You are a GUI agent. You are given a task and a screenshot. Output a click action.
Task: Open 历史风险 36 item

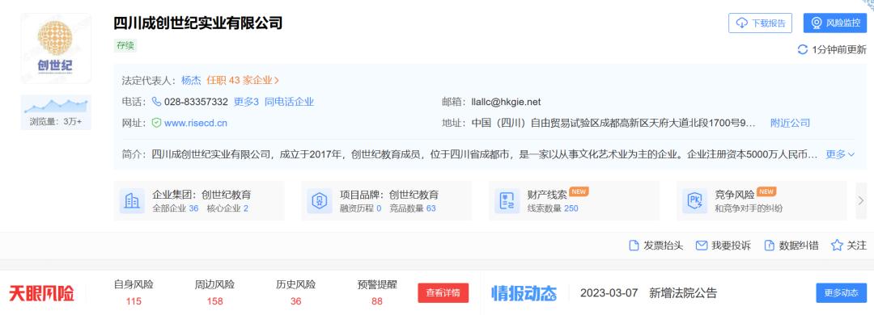click(296, 292)
